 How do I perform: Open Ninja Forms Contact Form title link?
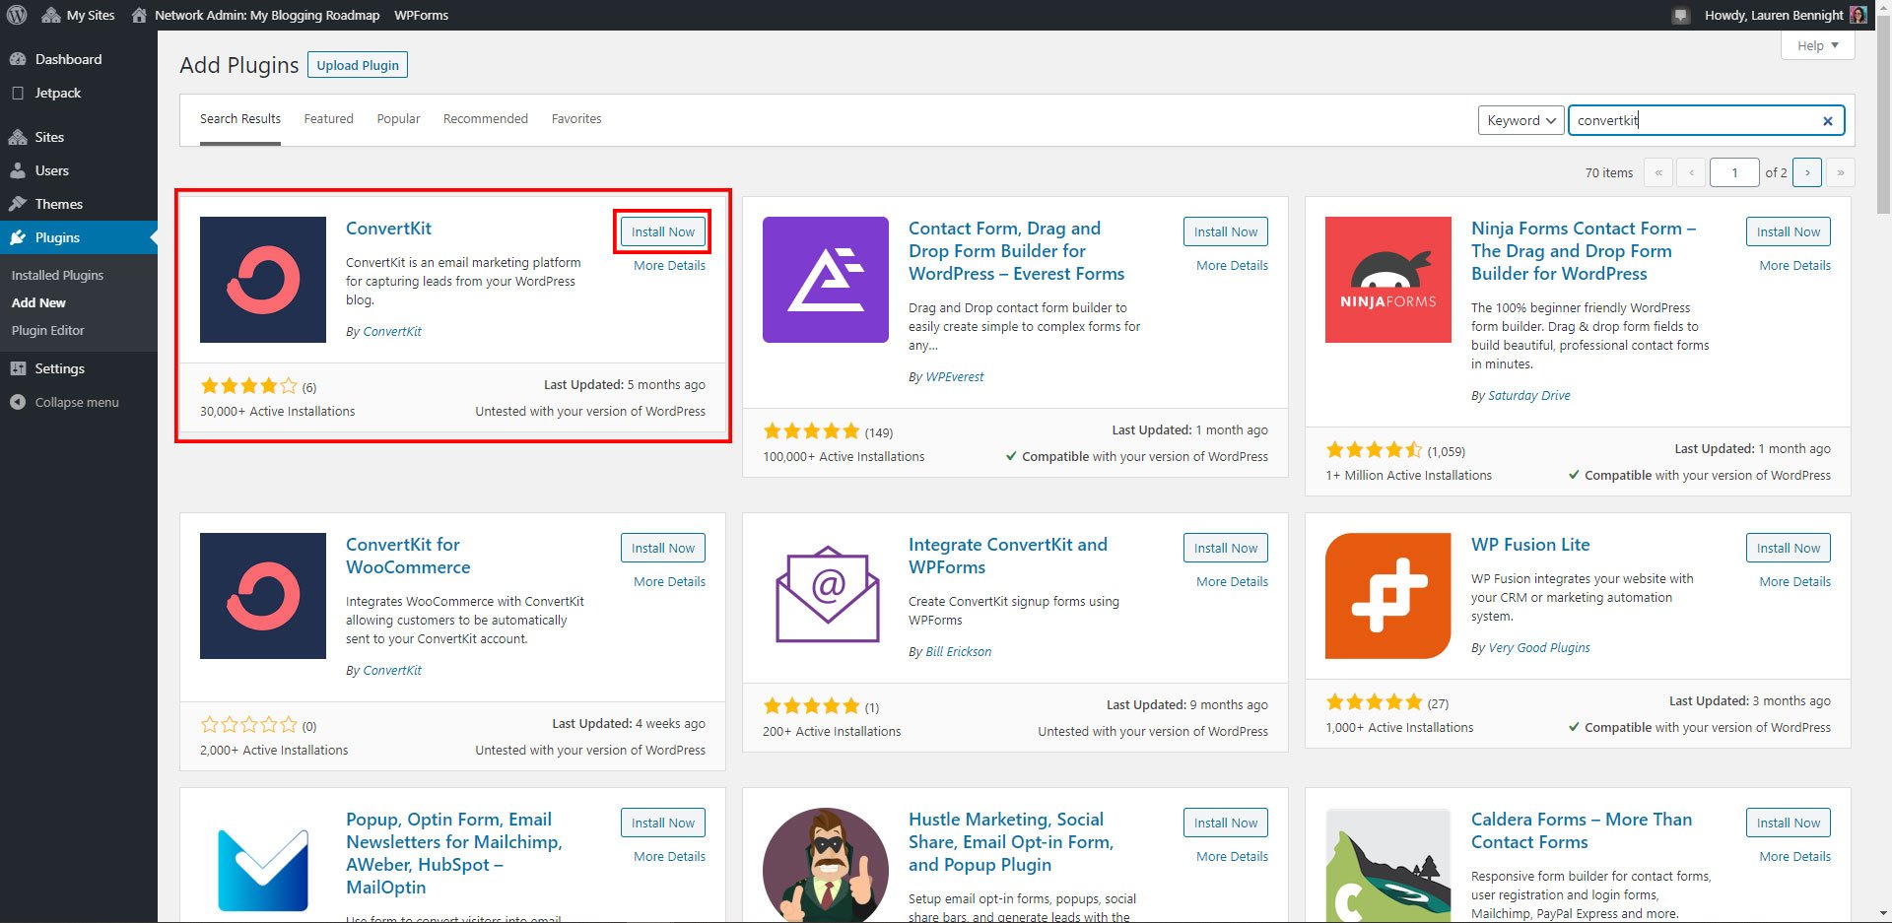(1584, 250)
